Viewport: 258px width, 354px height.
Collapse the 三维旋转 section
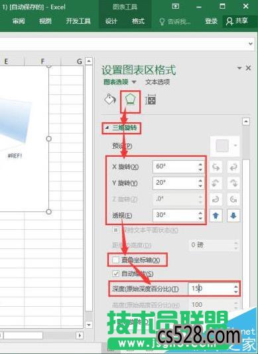tap(107, 128)
